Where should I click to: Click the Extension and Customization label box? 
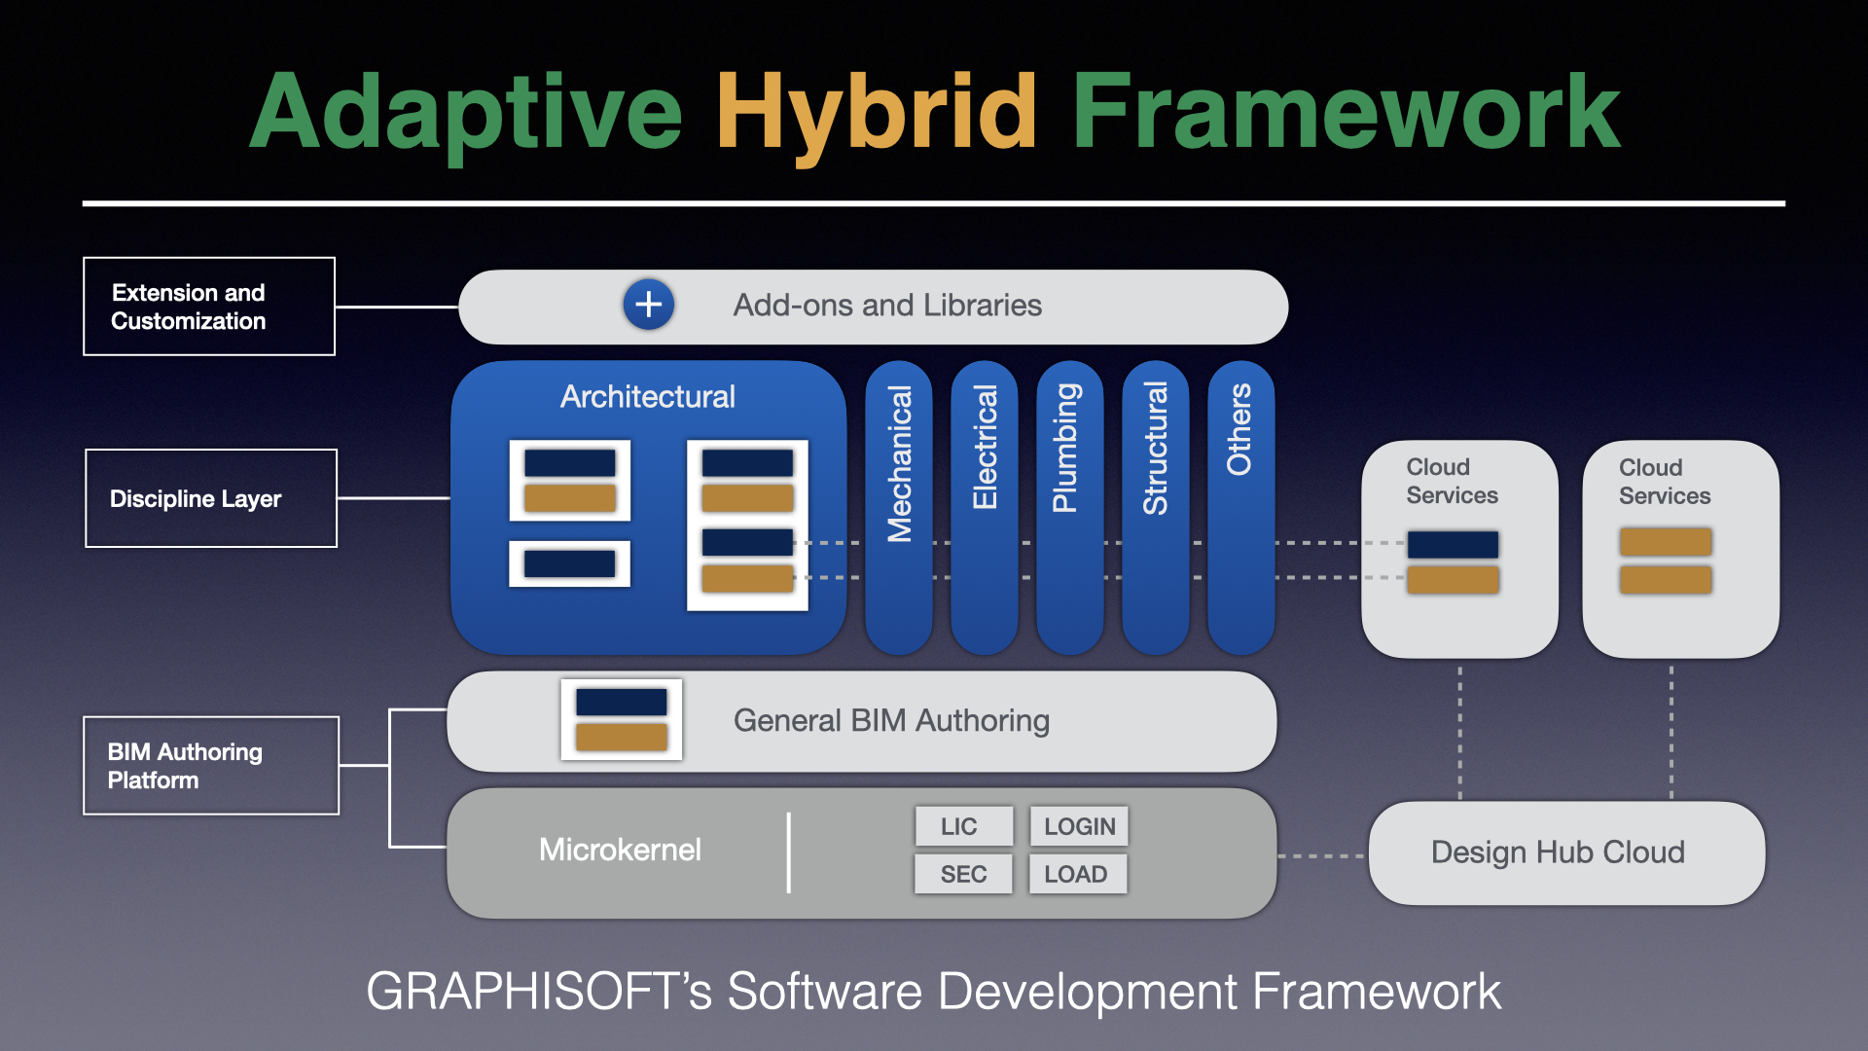[209, 307]
